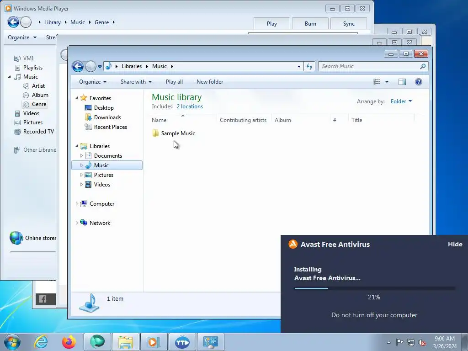468x351 pixels.
Task: Select Music segment in the Explorer address bar
Action: [160, 66]
